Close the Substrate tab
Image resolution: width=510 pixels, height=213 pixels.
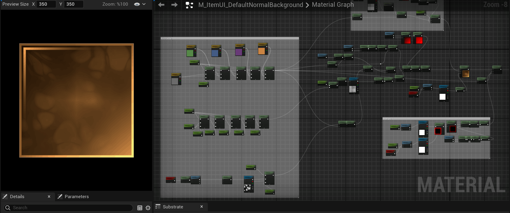pyautogui.click(x=202, y=207)
